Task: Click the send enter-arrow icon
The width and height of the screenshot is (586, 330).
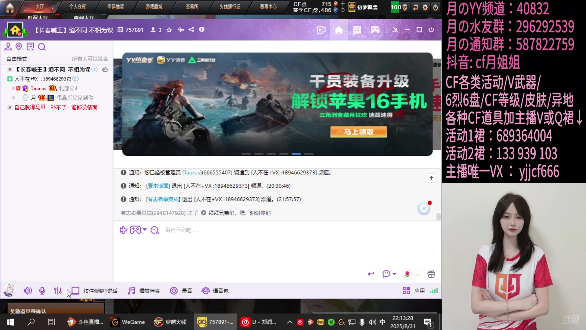Action: click(x=371, y=274)
